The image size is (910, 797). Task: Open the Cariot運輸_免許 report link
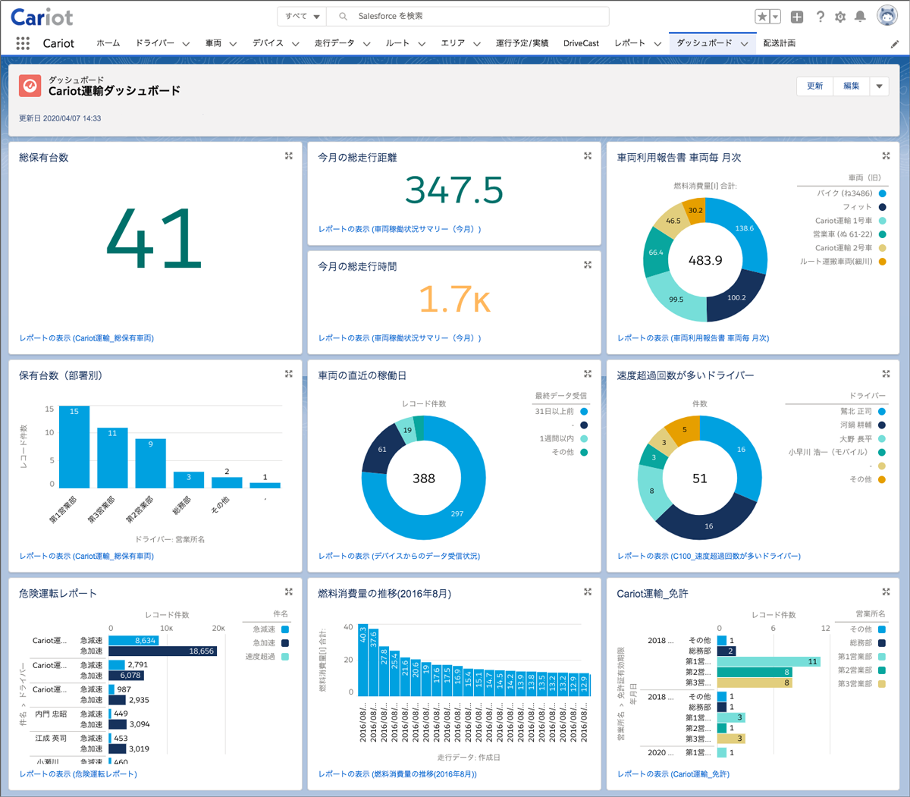[673, 774]
